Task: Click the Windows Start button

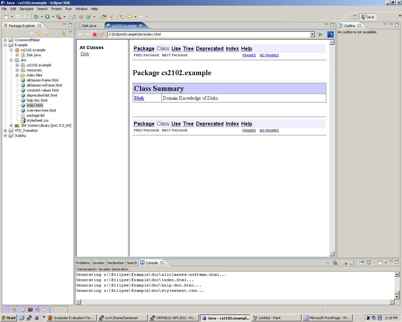Action: [8, 318]
